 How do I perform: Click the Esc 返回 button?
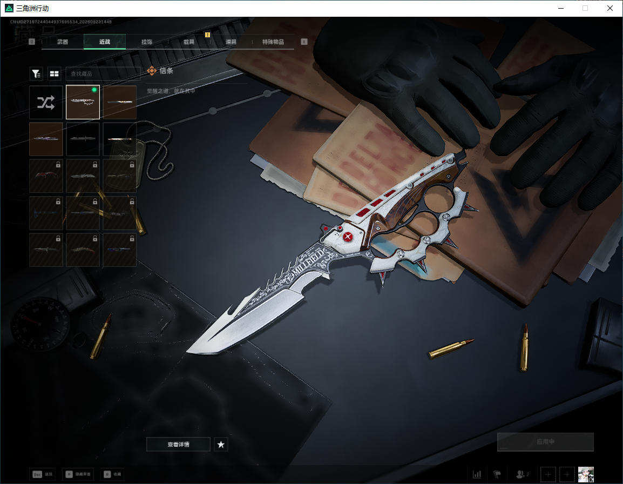(43, 474)
